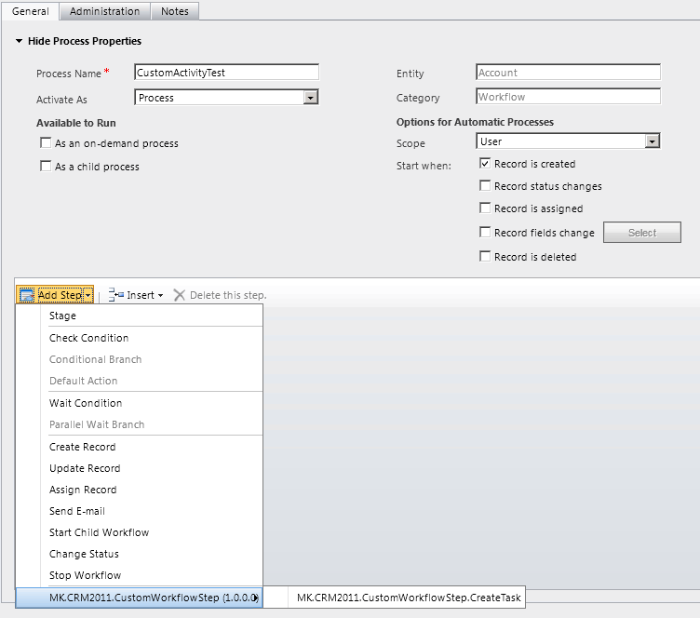
Task: Enable As an on-demand process checkbox
Action: click(46, 142)
